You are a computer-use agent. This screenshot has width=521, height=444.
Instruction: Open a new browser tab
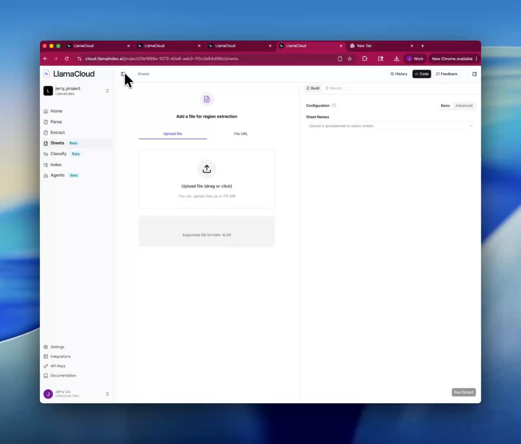point(422,46)
